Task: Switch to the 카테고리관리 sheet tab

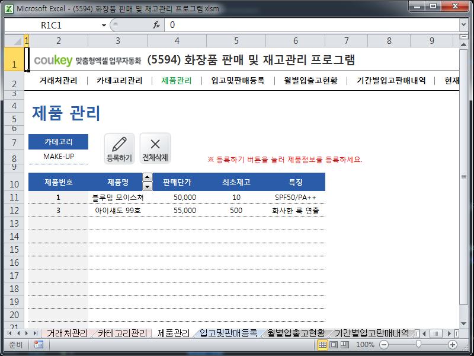Action: coord(122,333)
